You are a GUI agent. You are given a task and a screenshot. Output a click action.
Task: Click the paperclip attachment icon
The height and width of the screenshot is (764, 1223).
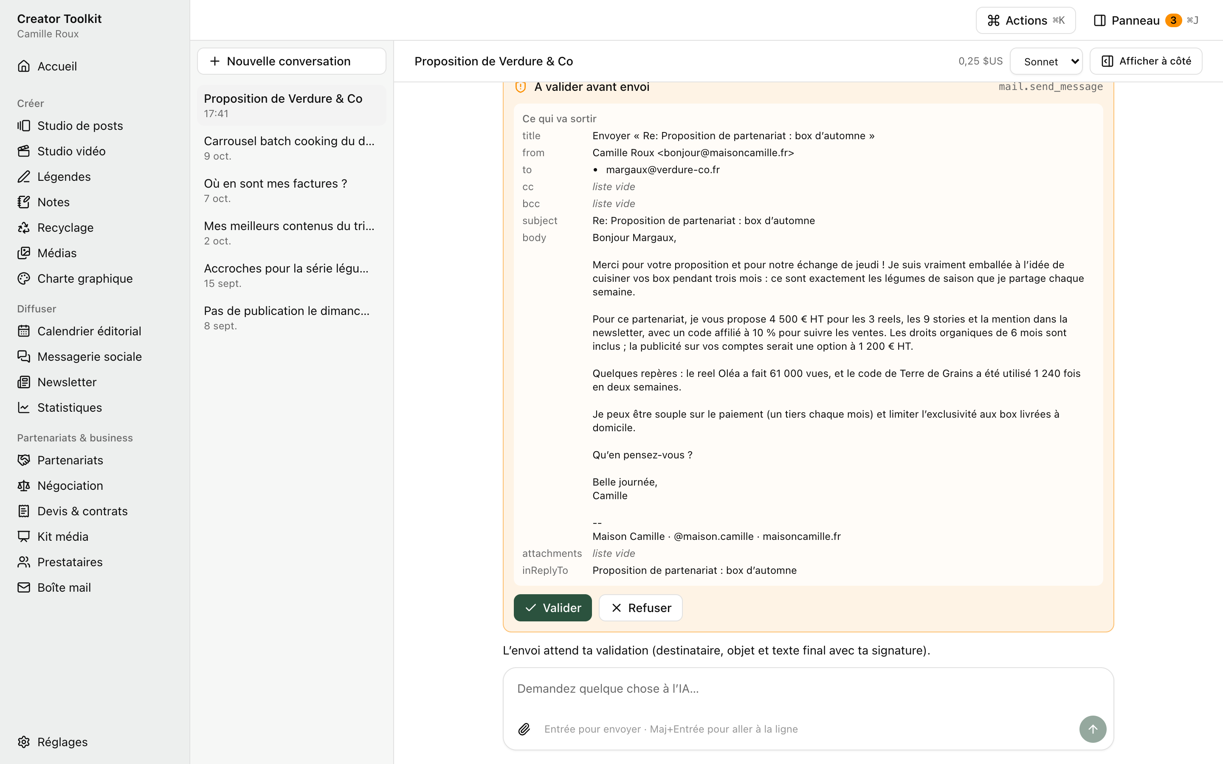point(524,729)
